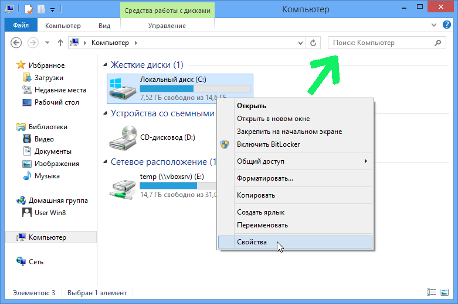This screenshot has height=304, width=458.
Task: Click Компьютер in the address bar
Action: pos(110,43)
